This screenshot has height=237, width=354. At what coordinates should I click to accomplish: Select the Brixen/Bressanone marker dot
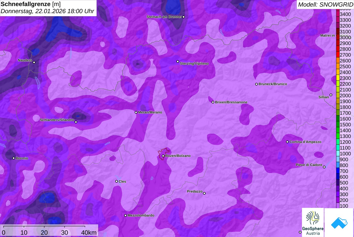click(x=213, y=102)
